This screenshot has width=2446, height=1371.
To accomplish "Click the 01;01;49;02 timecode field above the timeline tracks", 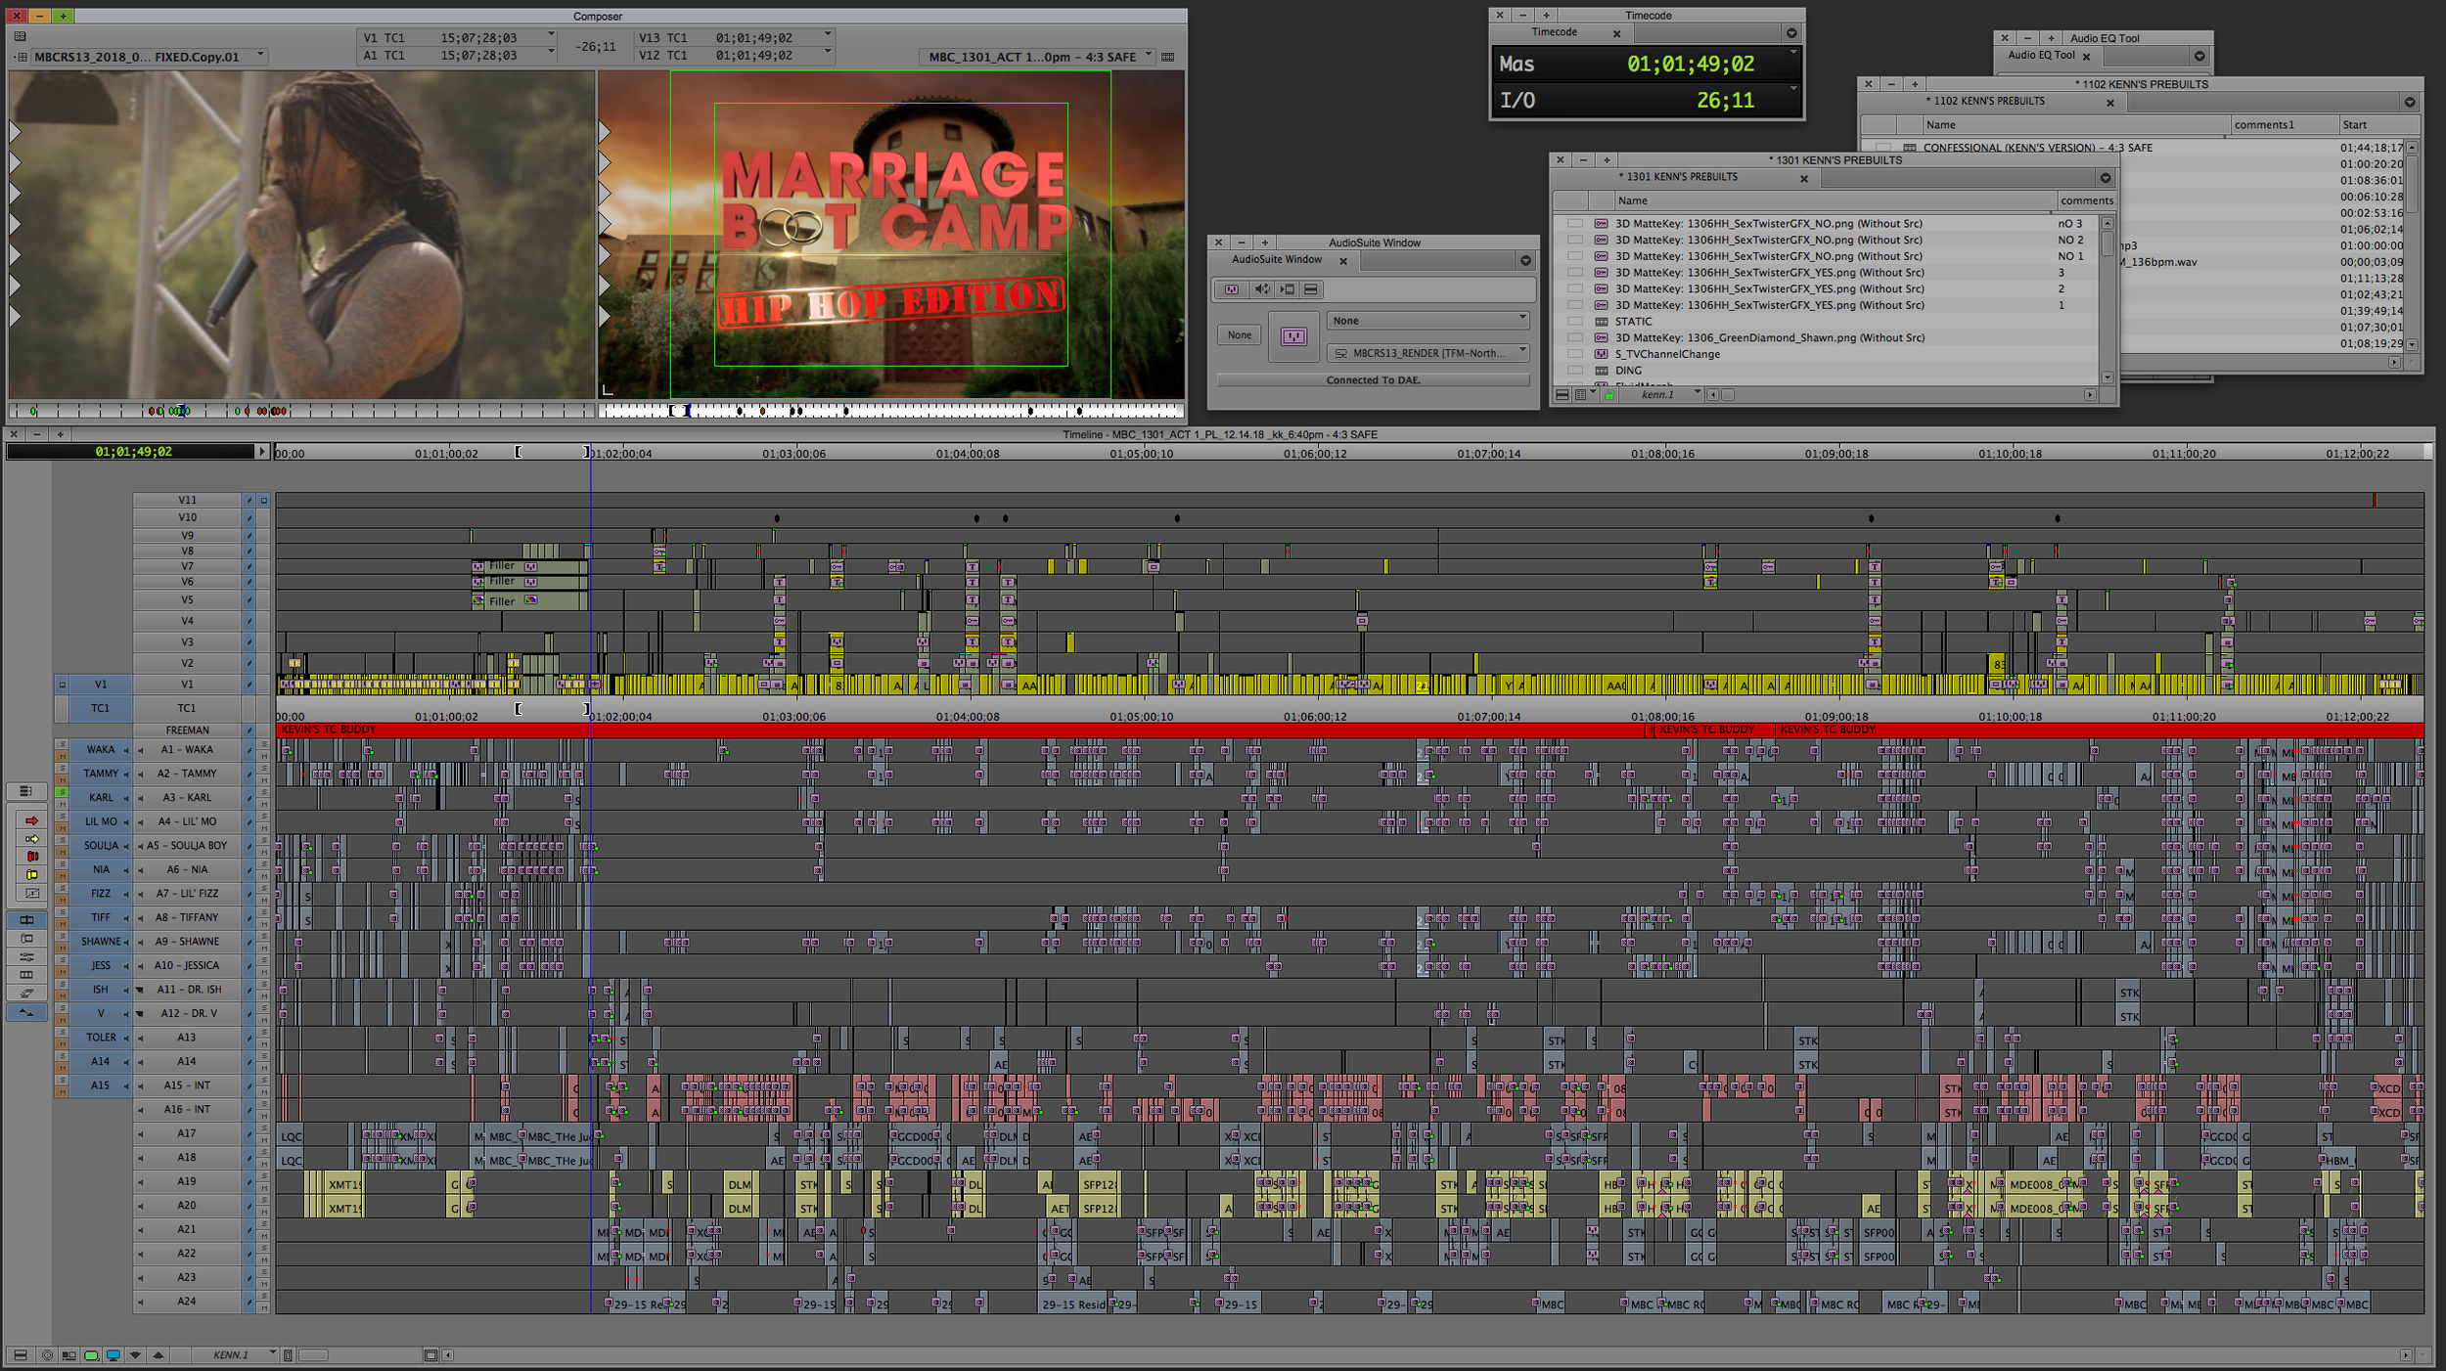I will pyautogui.click(x=131, y=452).
